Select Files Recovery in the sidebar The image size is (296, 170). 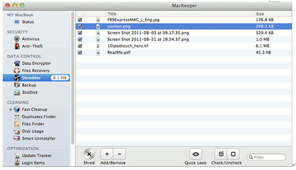[36, 70]
